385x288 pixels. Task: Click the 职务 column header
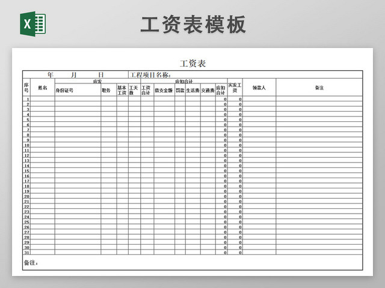pyautogui.click(x=108, y=90)
